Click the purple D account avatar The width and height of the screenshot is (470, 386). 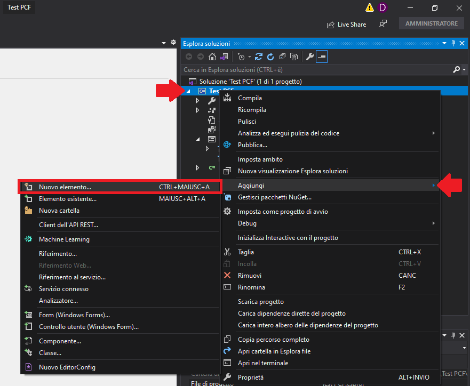click(x=383, y=7)
